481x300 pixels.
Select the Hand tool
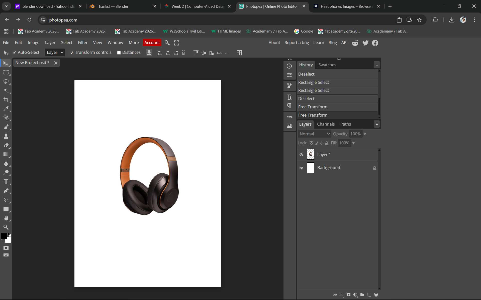(6, 218)
